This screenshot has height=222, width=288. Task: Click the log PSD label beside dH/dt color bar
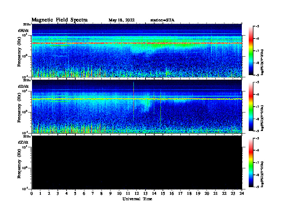[262, 62]
